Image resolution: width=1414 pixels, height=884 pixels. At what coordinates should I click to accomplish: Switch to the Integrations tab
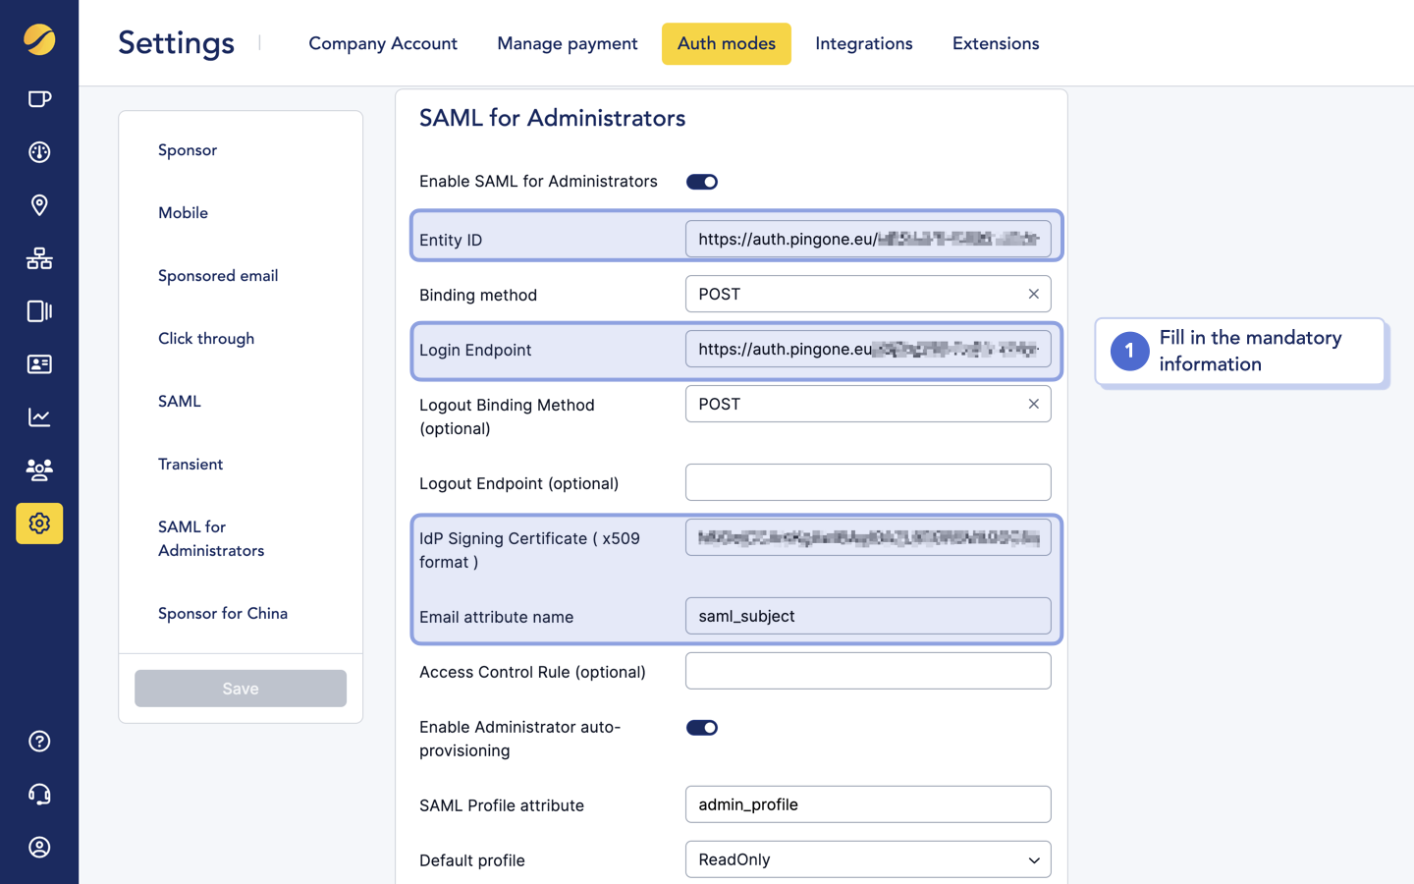pos(863,43)
